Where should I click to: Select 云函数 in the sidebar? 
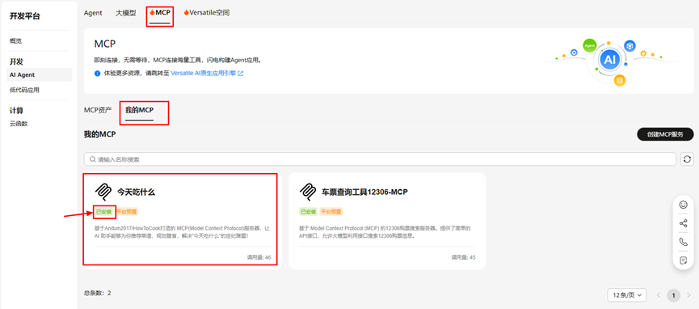click(x=19, y=124)
